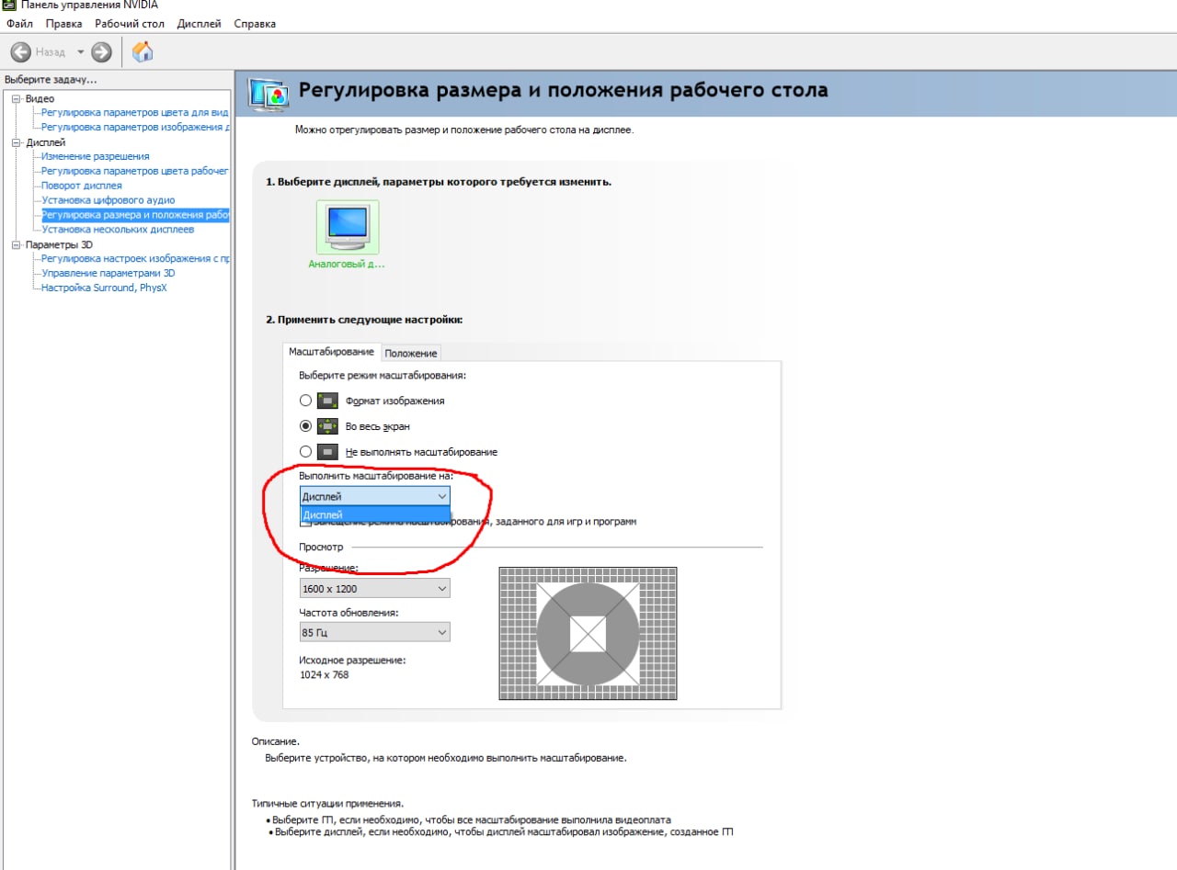Toggle the override scaling mode checkbox
This screenshot has height=870, width=1177.
[306, 522]
